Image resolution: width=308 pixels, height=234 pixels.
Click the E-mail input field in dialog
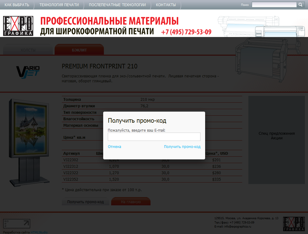154,137
